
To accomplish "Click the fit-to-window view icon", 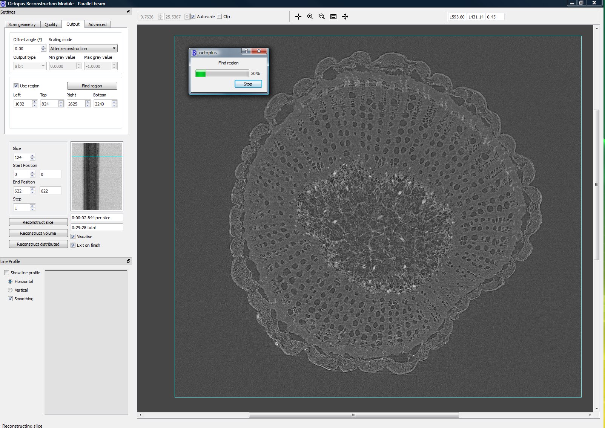I will pos(333,17).
